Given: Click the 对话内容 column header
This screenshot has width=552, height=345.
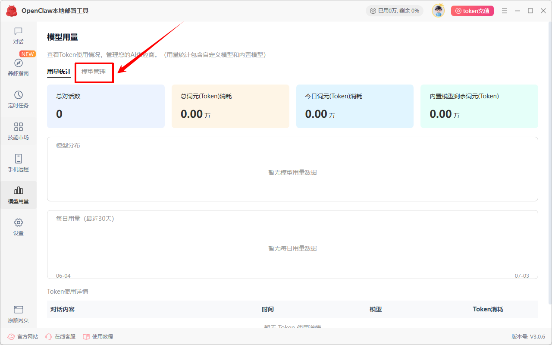Looking at the screenshot, I should [63, 309].
